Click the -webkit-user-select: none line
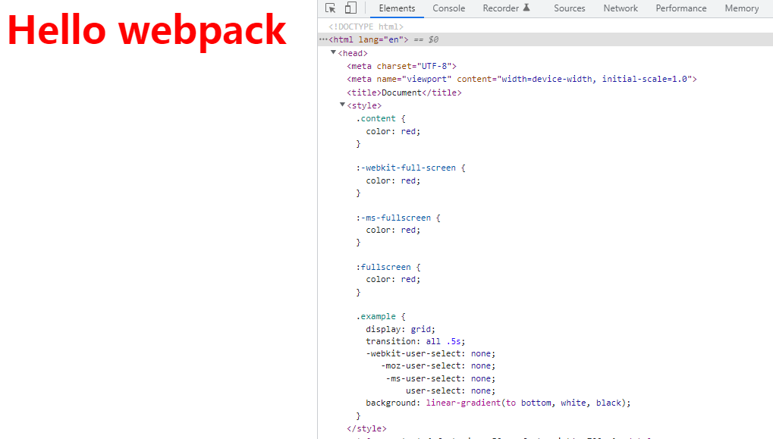The height and width of the screenshot is (439, 773). 430,354
